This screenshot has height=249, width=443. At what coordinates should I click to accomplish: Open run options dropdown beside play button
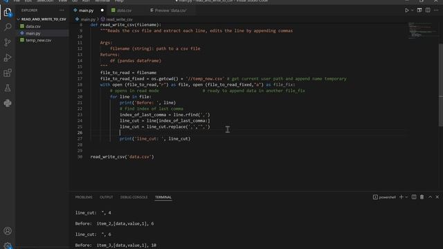coord(413,10)
